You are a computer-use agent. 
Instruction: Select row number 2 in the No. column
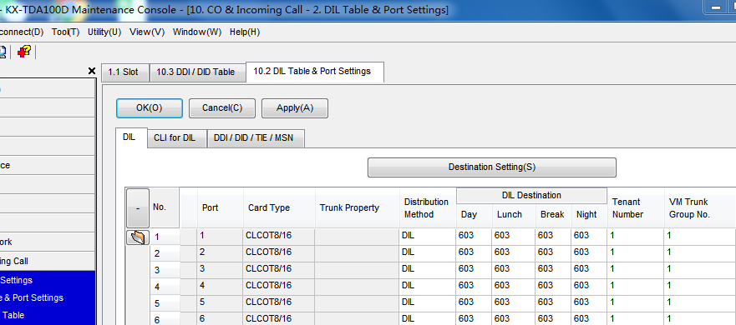pyautogui.click(x=165, y=253)
